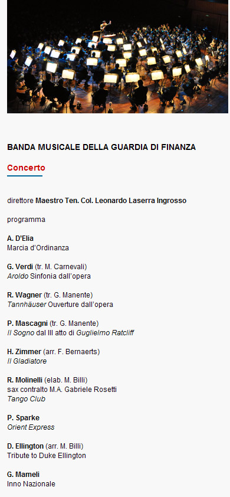This screenshot has width=230, height=497.
Task: Click the Il Gladiatore title
Action: point(27,361)
